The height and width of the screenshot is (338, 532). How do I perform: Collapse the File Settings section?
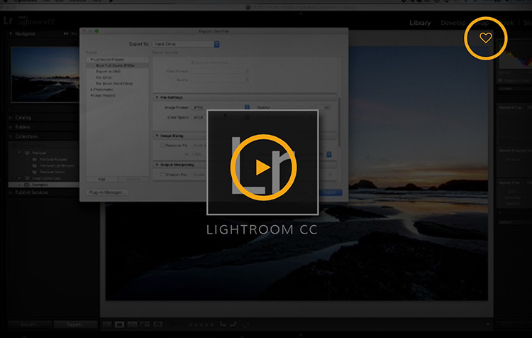[x=157, y=97]
